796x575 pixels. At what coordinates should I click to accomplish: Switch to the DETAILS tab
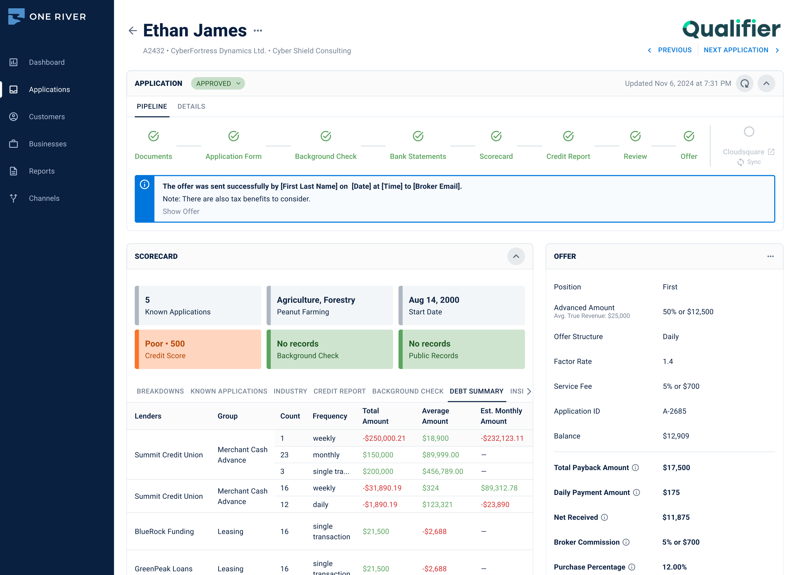coord(191,107)
